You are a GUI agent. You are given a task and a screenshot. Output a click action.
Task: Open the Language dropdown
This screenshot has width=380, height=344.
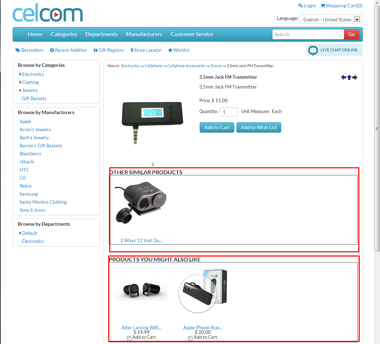click(x=331, y=19)
